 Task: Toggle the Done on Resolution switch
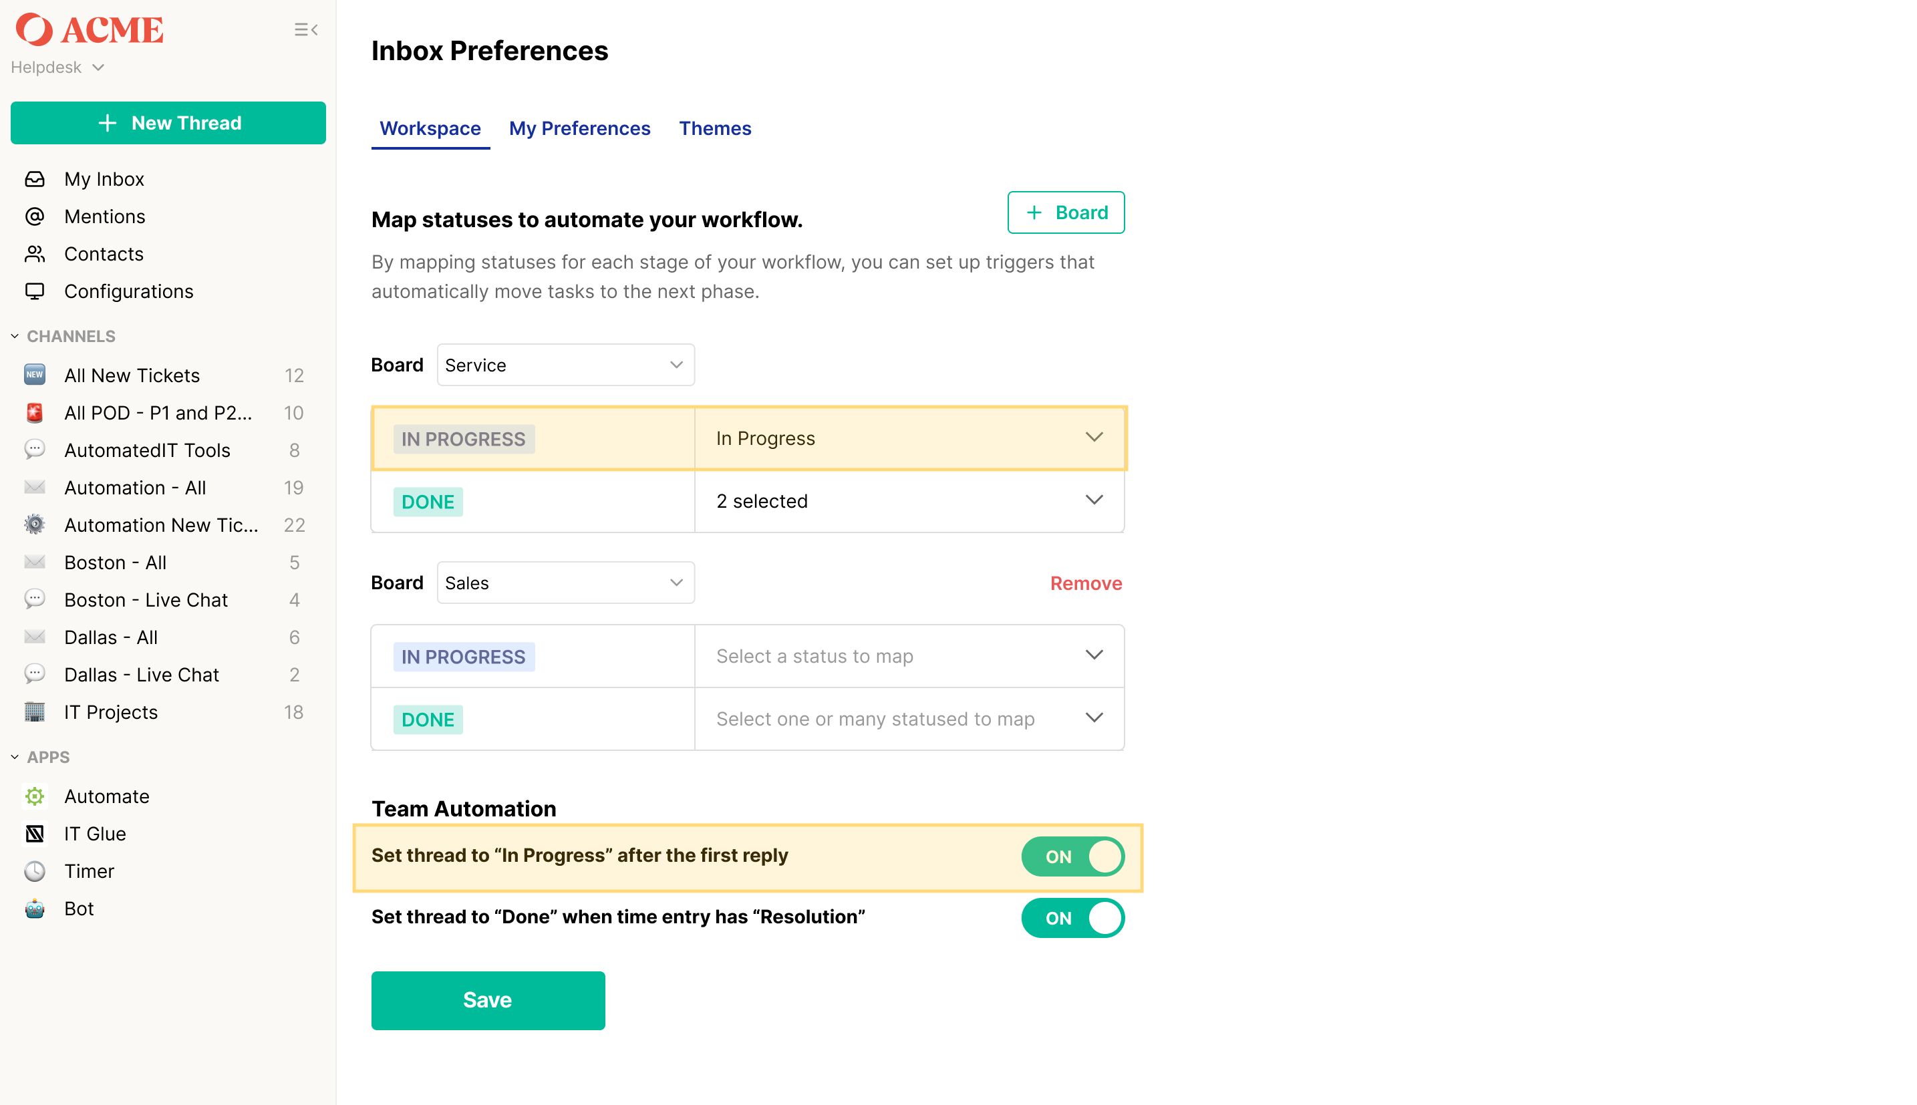[1072, 917]
